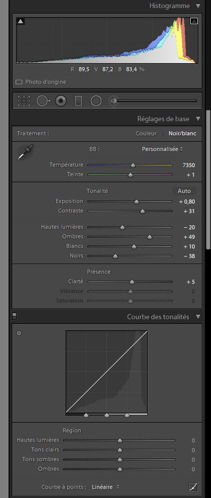The width and height of the screenshot is (211, 498).
Task: Click the Auto tonality button
Action: click(x=184, y=191)
